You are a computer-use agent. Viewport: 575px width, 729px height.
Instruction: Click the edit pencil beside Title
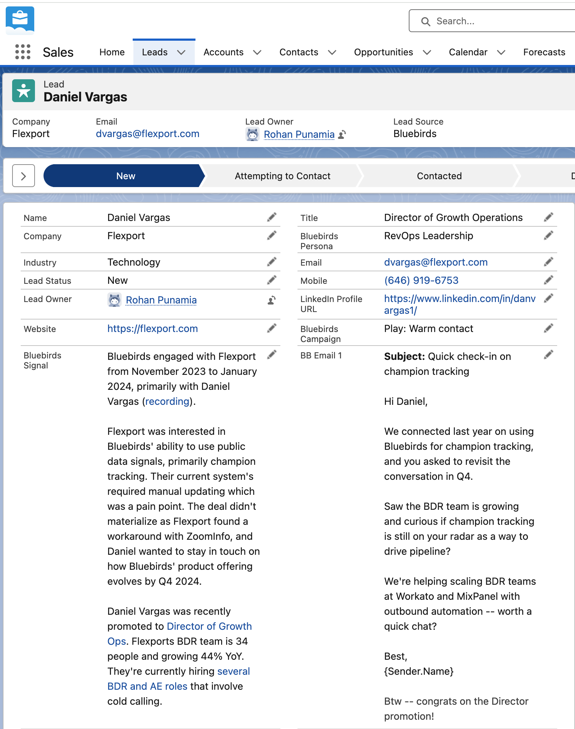(x=549, y=217)
